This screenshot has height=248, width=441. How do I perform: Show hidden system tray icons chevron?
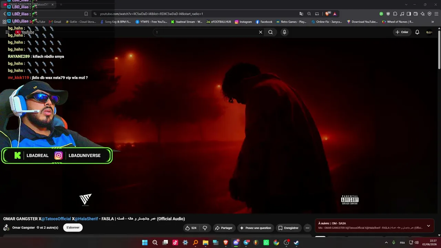[386, 242]
